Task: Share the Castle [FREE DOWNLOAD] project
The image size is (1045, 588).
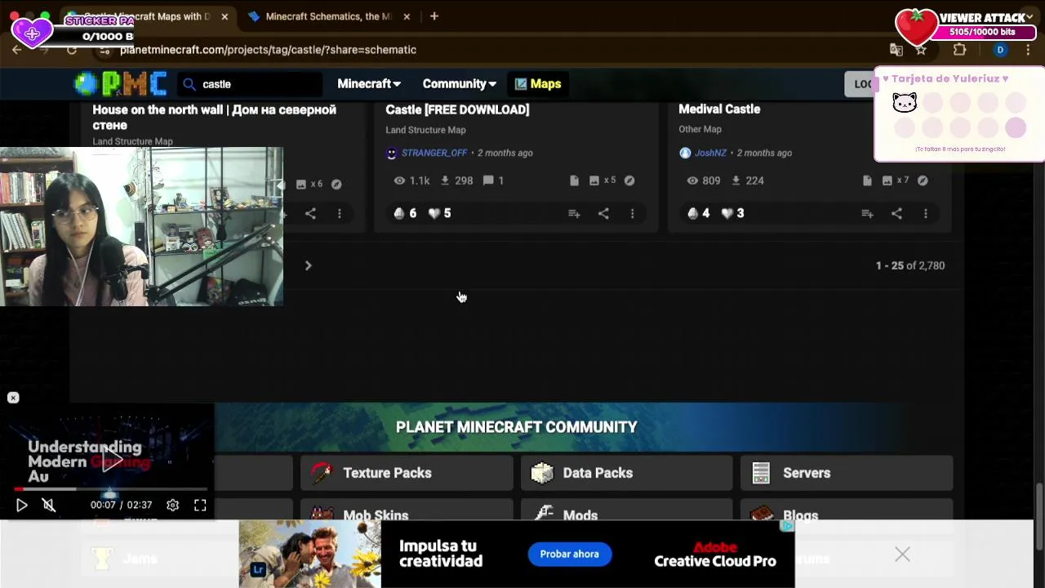Action: pyautogui.click(x=603, y=213)
